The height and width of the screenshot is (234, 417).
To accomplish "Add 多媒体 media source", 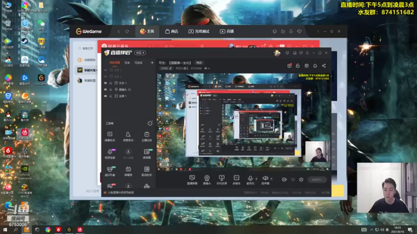I will click(x=237, y=179).
